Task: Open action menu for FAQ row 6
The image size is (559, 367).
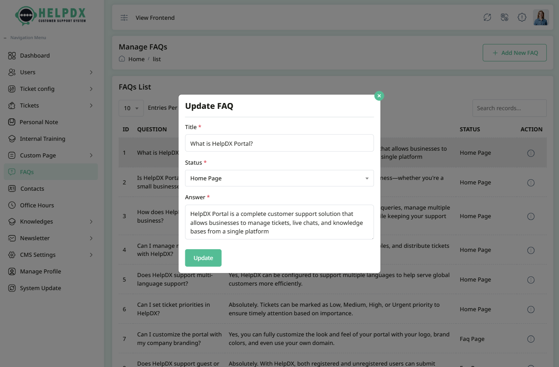Action: 531,309
